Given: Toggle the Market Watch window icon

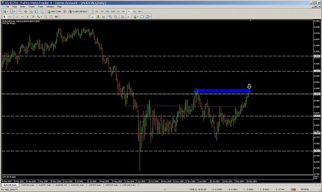Looking at the screenshot, I should click(20, 11).
